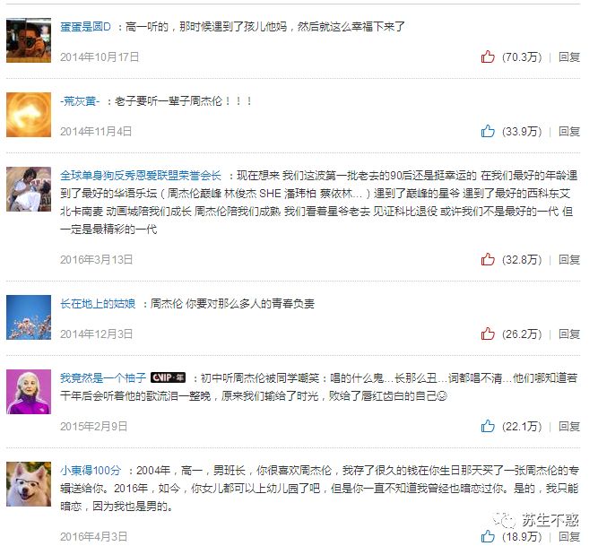
Task: Reply to the comment dated 2014年10月17日
Action: pos(569,56)
